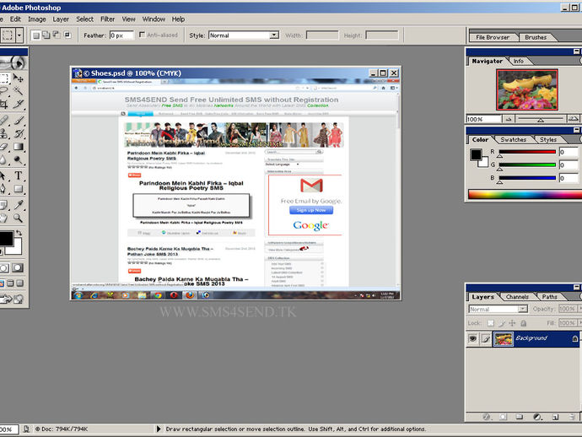Open the tool preset picker arrow
This screenshot has width=582, height=437.
(x=19, y=35)
